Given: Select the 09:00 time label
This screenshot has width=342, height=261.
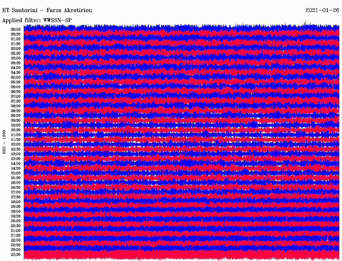Looking at the screenshot, I should tap(16, 116).
